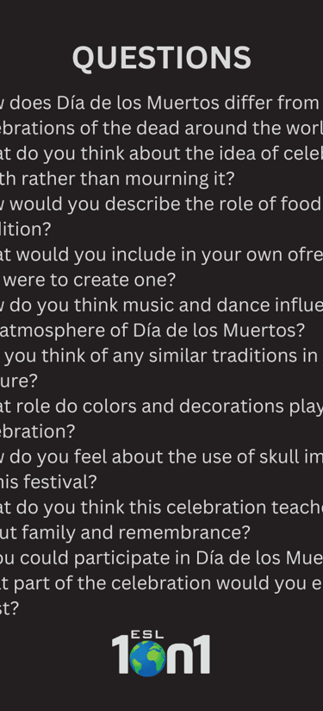Click the line 'atmosphere of Día de los Muertos?'
Image resolution: width=323 pixels, height=711 pixels.
152,331
